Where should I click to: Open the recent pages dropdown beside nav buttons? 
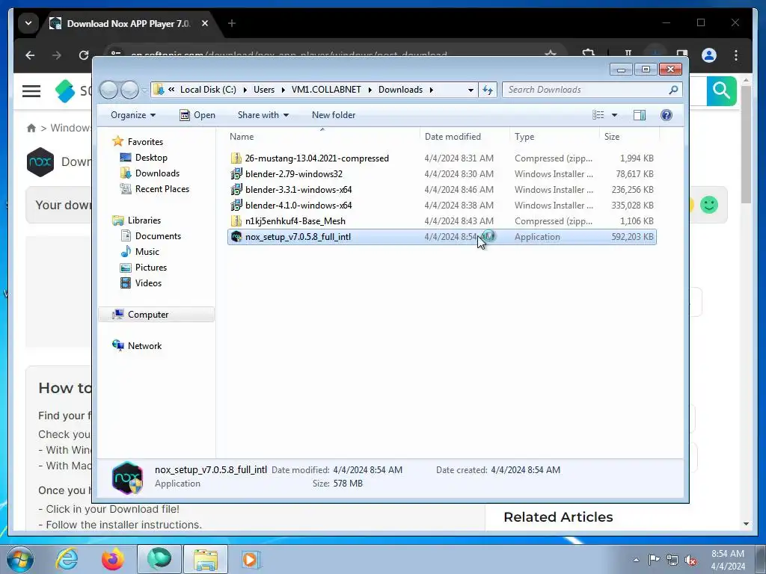coord(144,90)
